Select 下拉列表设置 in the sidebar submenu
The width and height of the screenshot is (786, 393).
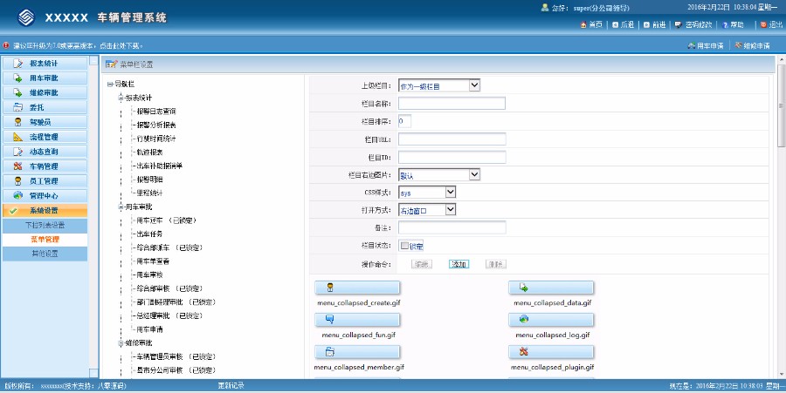tap(44, 225)
